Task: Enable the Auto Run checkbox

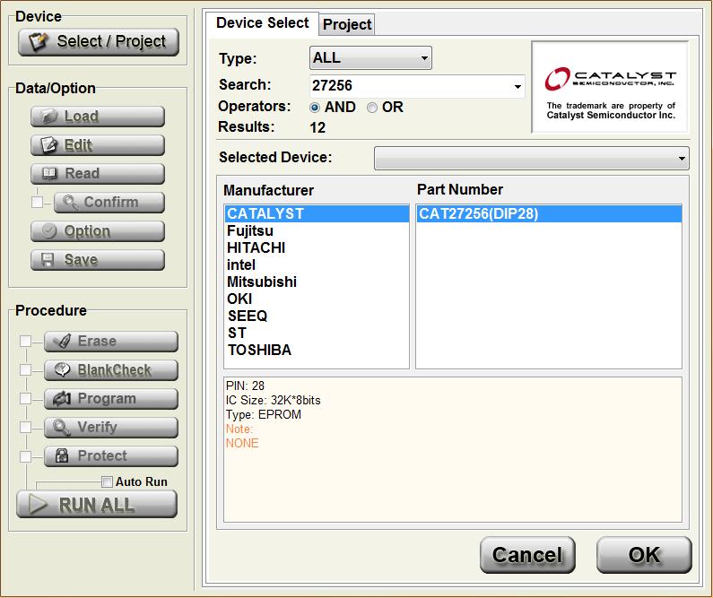Action: 108,482
